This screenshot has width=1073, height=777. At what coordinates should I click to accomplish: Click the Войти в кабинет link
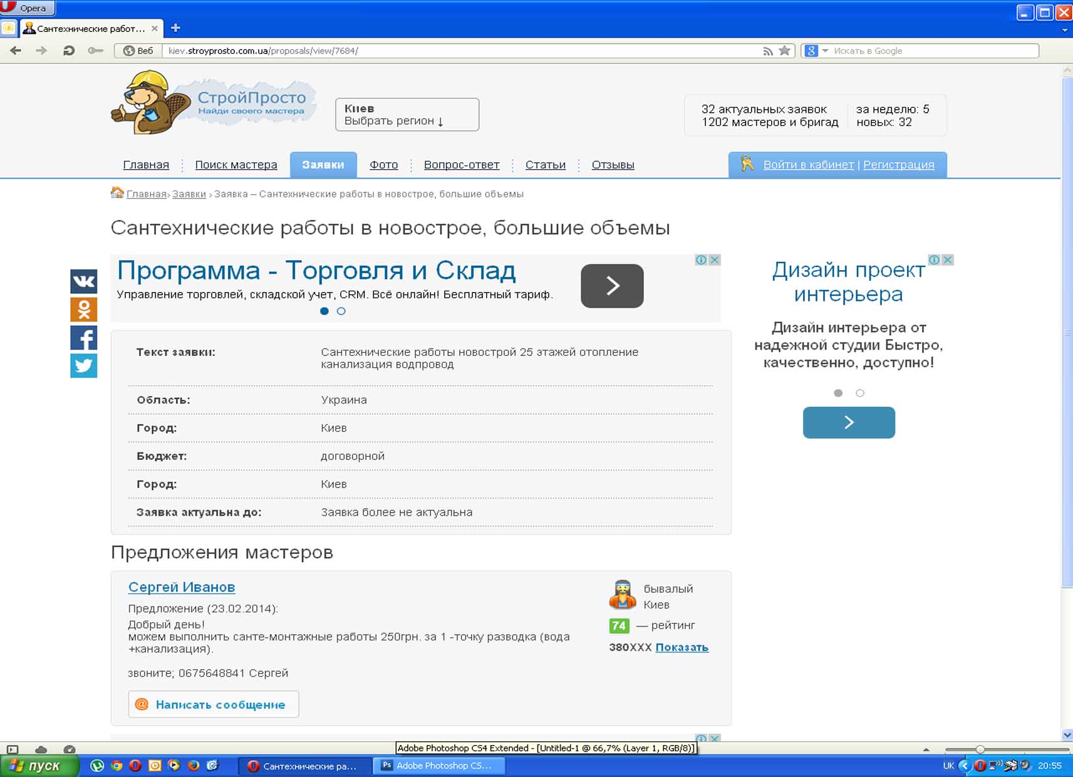tap(809, 165)
